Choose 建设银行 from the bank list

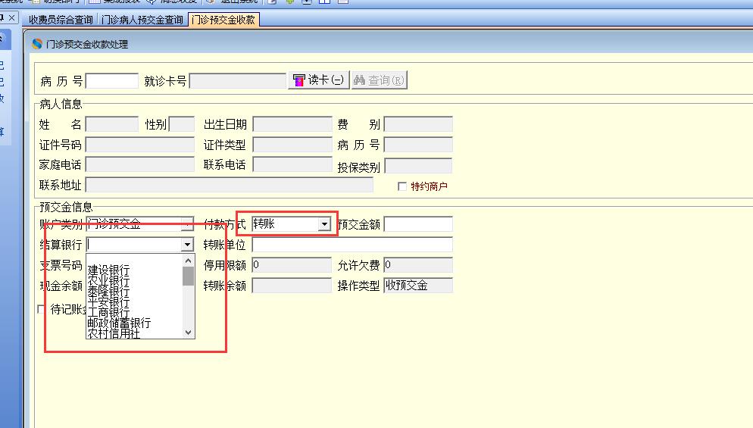click(108, 270)
